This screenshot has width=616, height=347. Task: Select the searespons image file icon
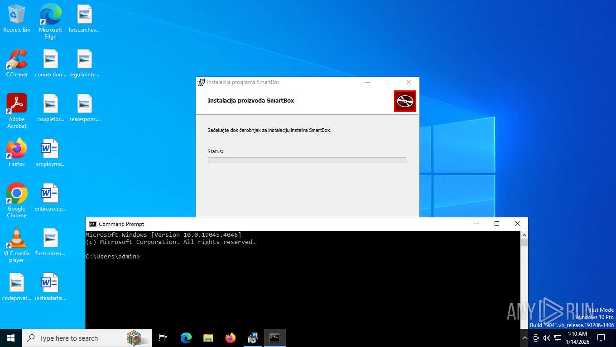pyautogui.click(x=84, y=108)
